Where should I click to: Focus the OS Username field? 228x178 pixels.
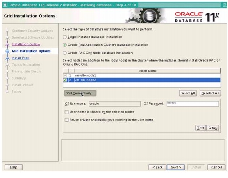pos(115,104)
